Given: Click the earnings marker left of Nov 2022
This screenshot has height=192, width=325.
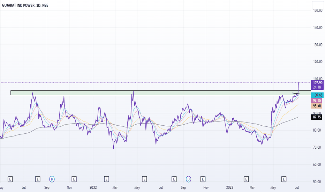Looking at the screenshot, I should point(203,179).
